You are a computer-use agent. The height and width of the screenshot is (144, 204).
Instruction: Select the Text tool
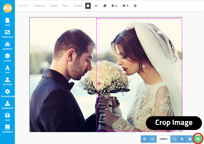pyautogui.click(x=7, y=69)
